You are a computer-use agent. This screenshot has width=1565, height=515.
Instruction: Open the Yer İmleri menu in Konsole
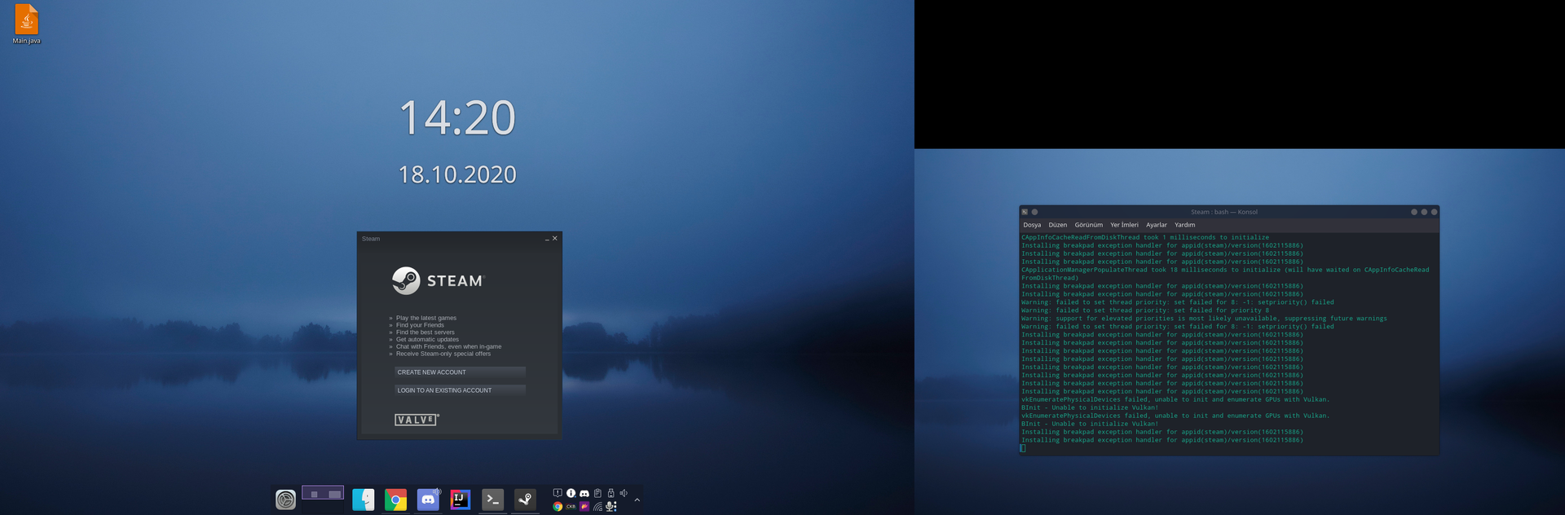[x=1125, y=225]
